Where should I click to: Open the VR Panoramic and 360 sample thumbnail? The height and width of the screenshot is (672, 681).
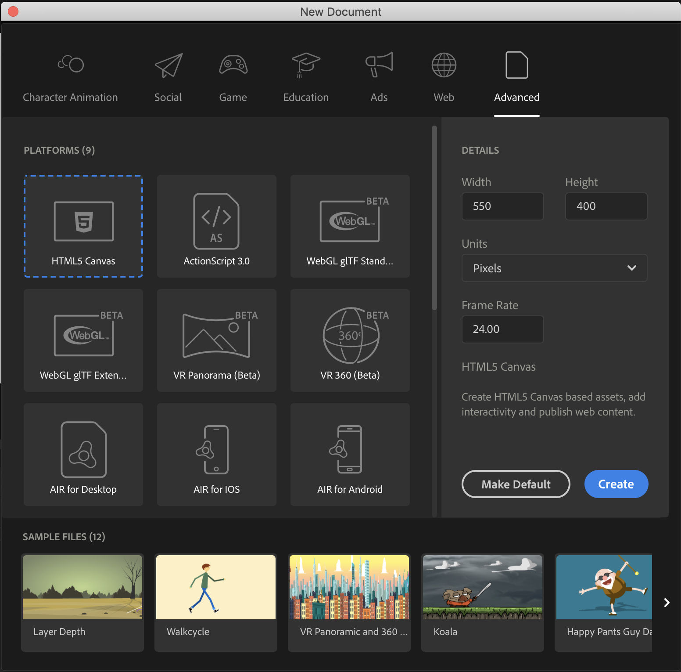tap(349, 587)
